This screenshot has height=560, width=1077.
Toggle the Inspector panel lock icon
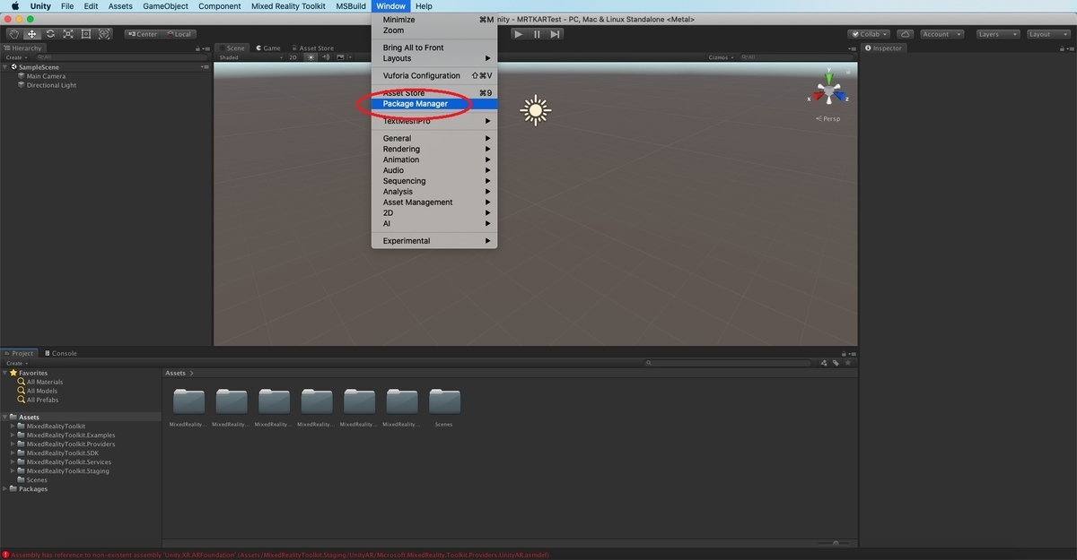click(x=1060, y=48)
